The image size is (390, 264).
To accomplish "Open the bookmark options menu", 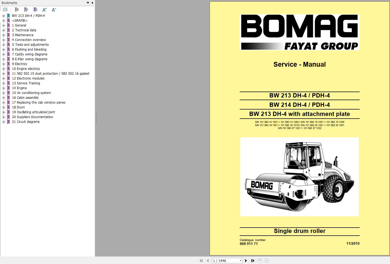I will tap(5, 9).
